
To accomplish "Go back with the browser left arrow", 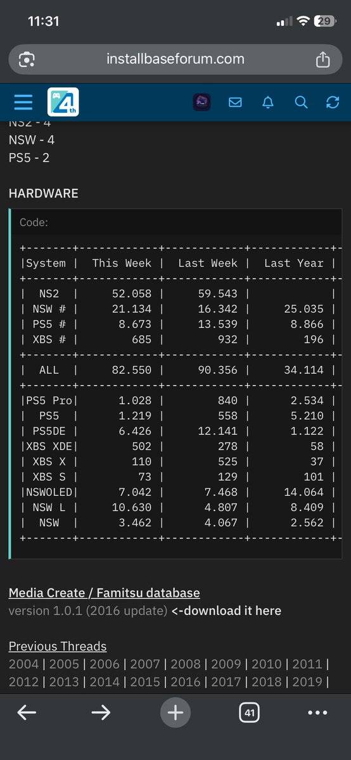I will 26,712.
